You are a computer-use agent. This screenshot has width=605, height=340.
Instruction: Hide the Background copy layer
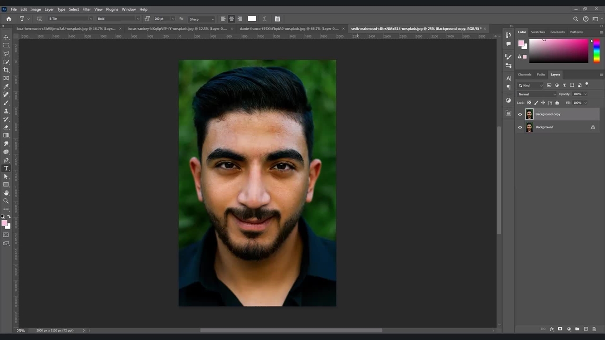point(520,114)
